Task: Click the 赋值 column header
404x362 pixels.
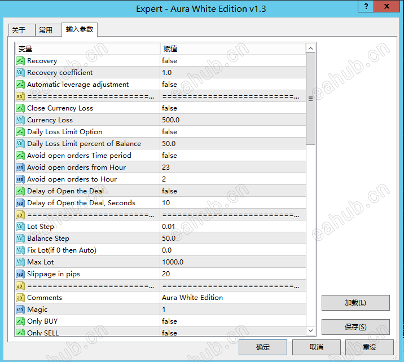Action: (x=233, y=48)
